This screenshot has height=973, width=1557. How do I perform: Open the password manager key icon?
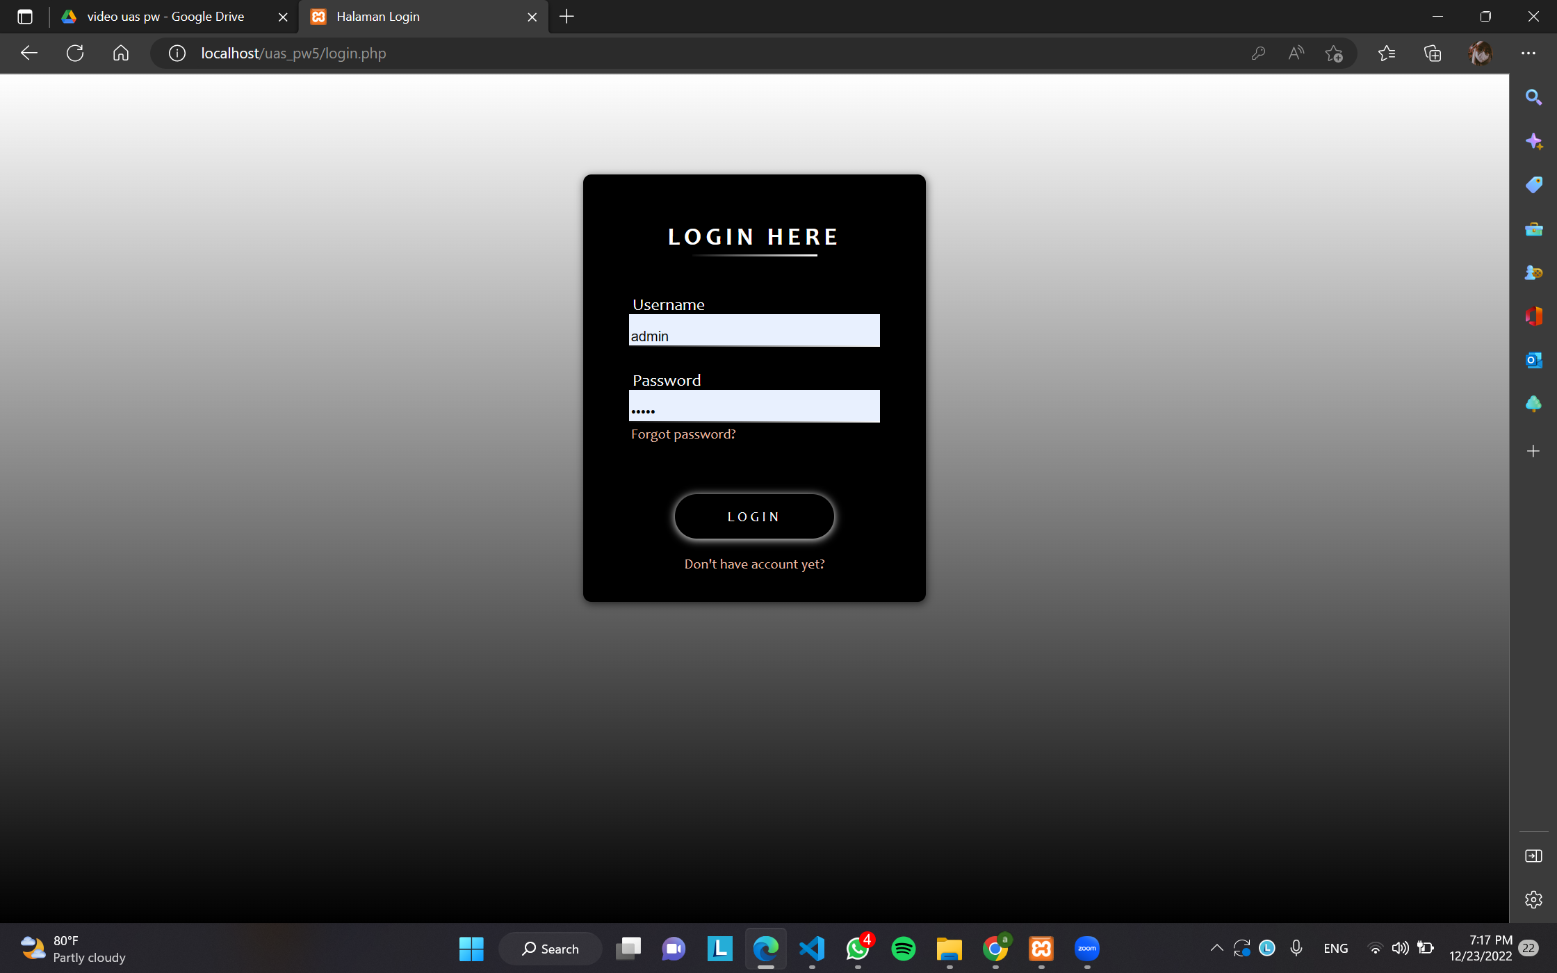(1257, 54)
